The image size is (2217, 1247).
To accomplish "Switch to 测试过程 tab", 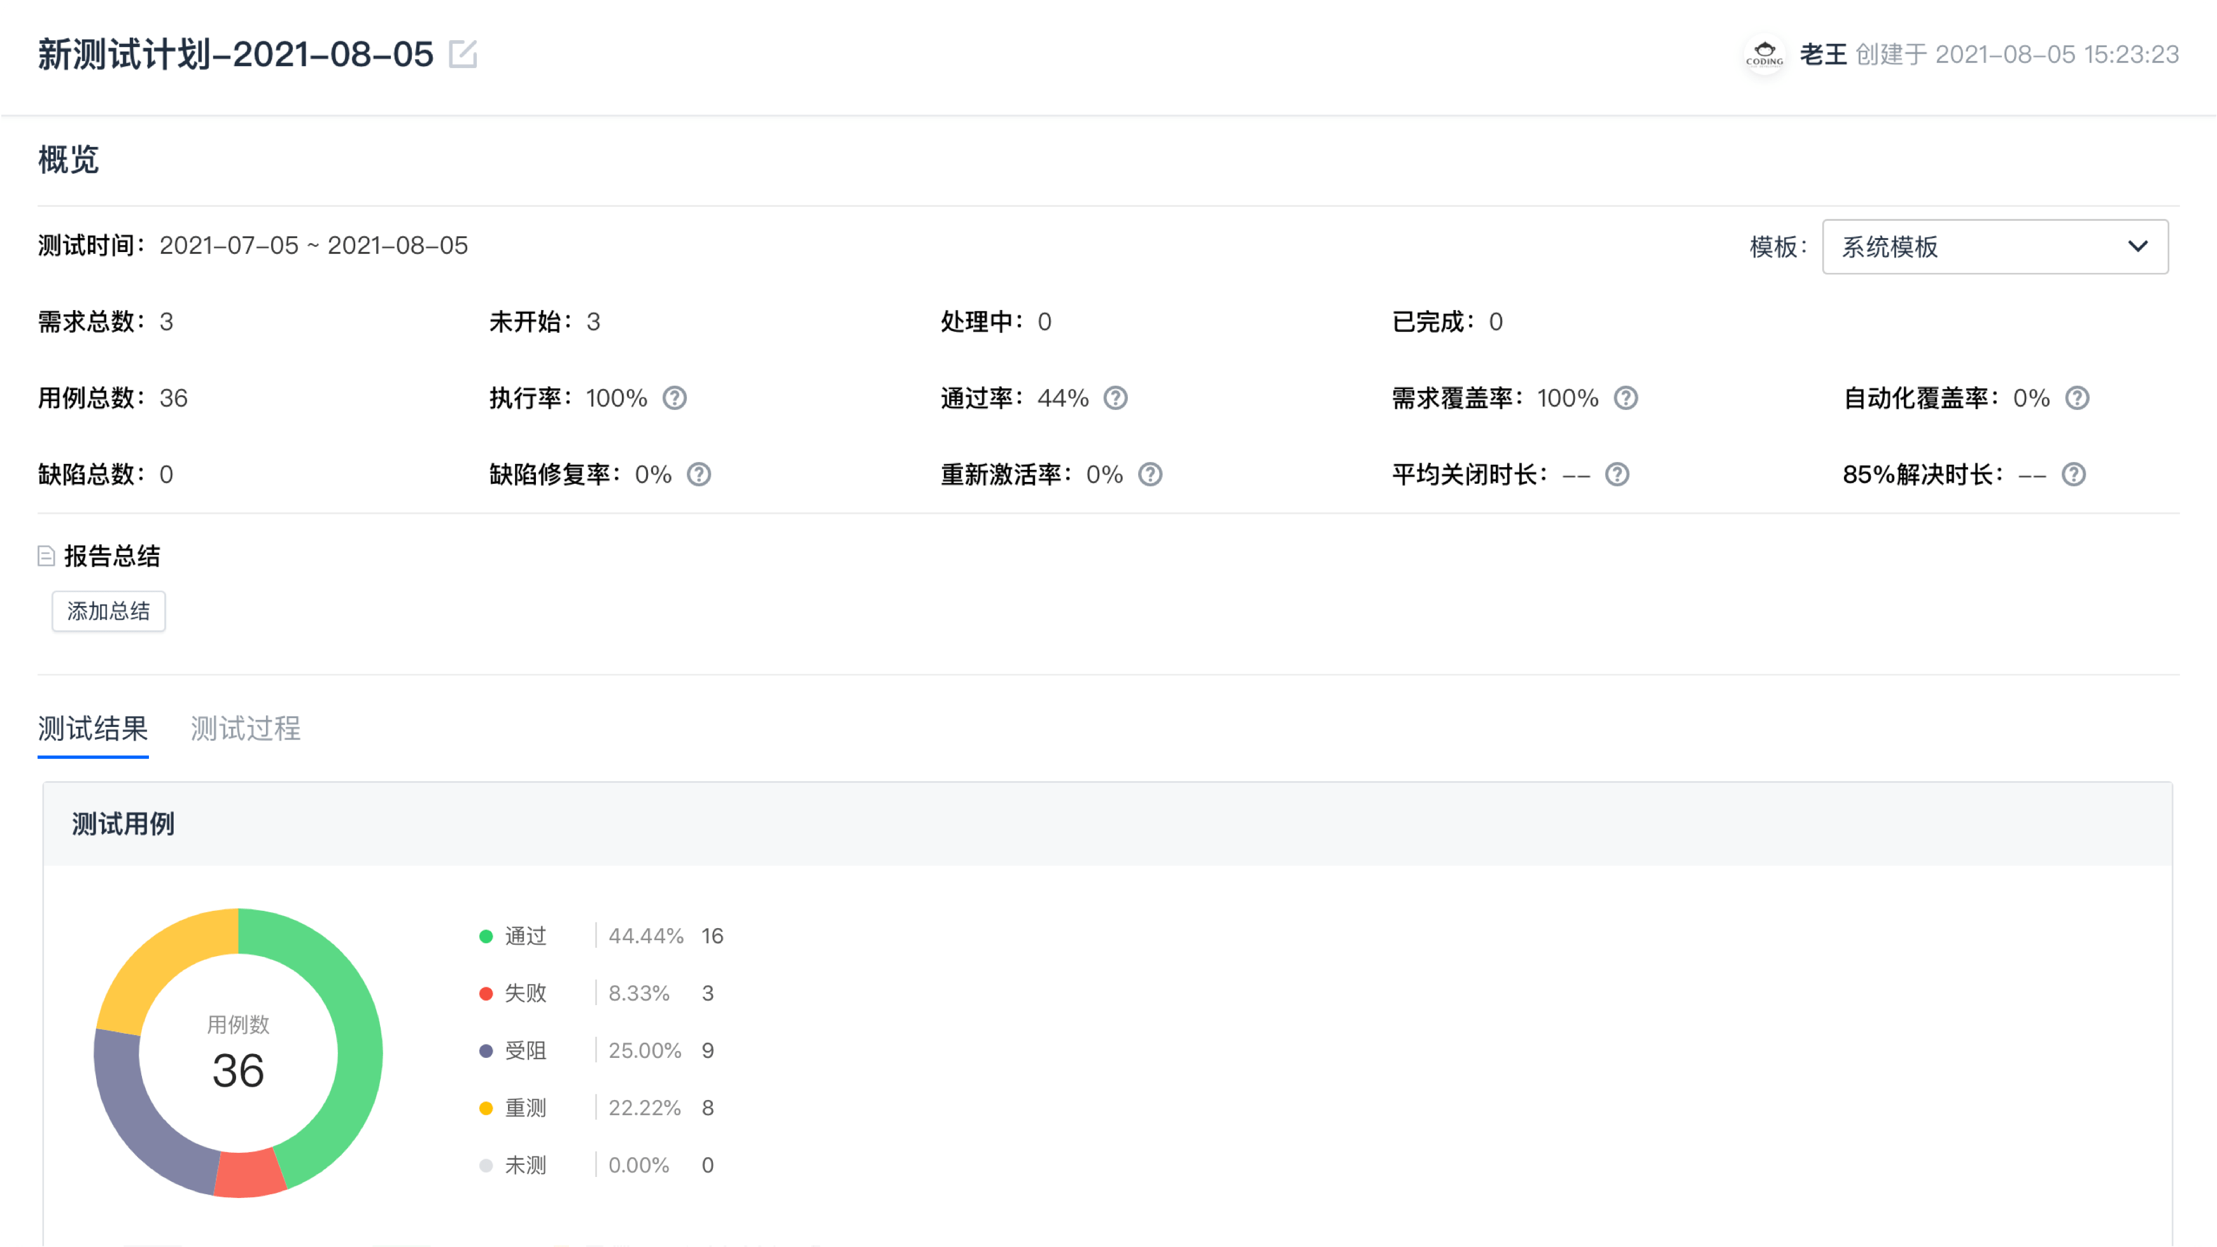I will click(x=245, y=729).
